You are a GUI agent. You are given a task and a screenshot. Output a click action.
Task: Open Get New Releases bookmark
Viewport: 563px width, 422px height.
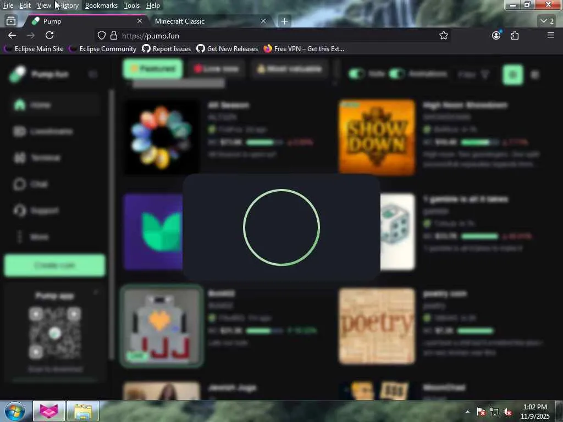pyautogui.click(x=227, y=48)
